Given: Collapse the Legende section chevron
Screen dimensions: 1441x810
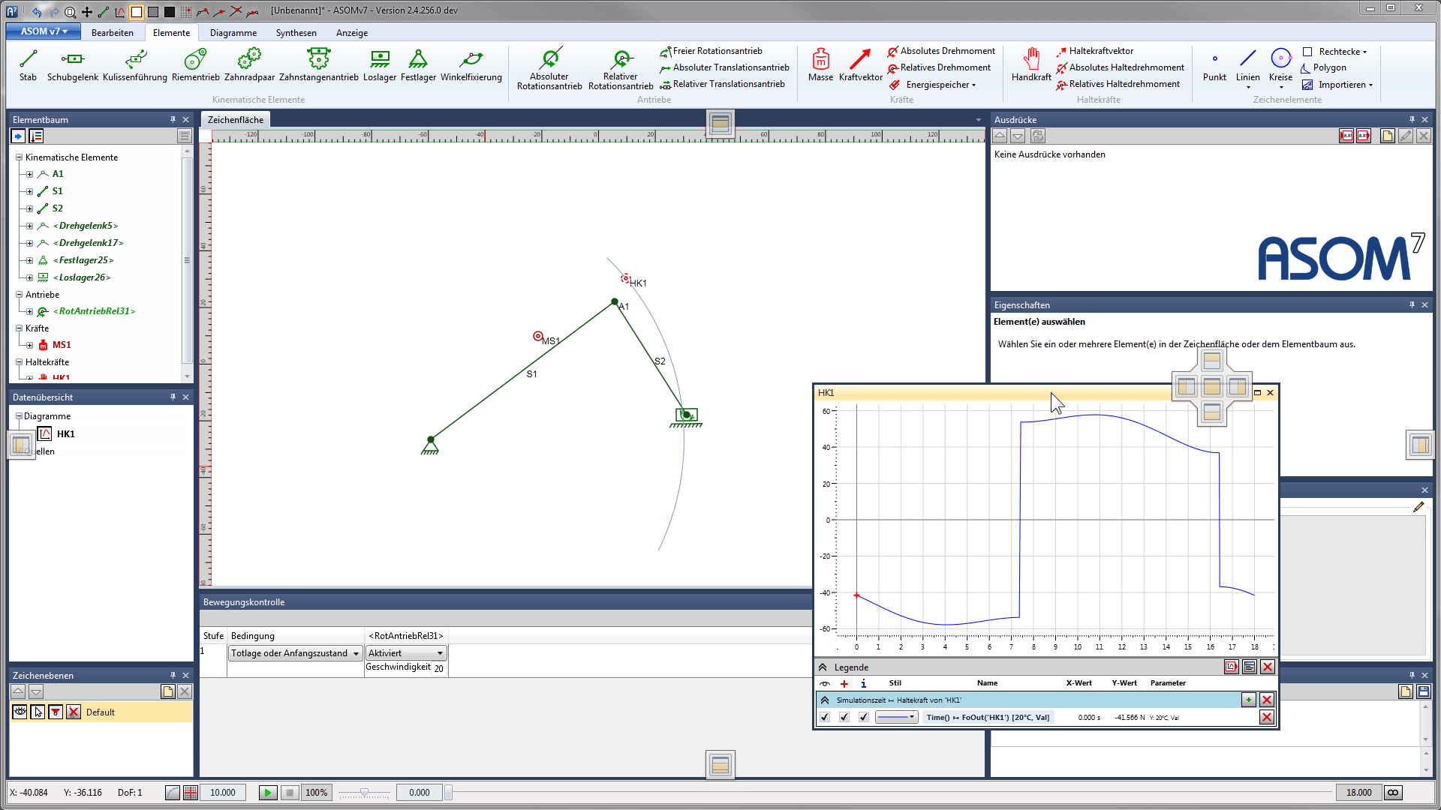Looking at the screenshot, I should tap(823, 667).
